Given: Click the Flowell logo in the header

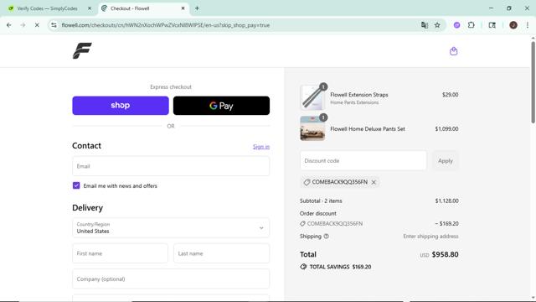Looking at the screenshot, I should [x=82, y=50].
